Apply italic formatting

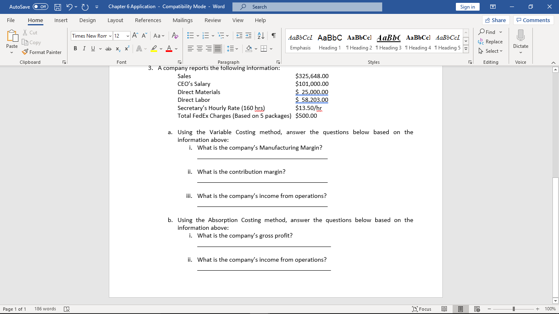(84, 48)
